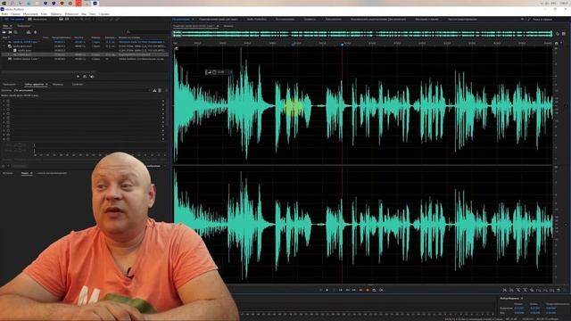Select the highlighted file row in Files list
Screen dimensions: 571x321
point(85,54)
